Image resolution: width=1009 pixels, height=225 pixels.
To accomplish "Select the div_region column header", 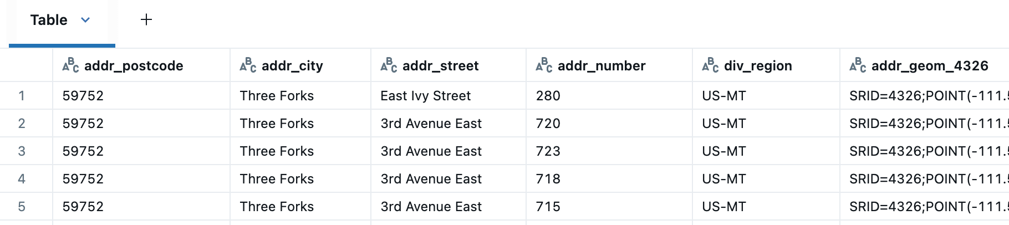I will tap(758, 66).
